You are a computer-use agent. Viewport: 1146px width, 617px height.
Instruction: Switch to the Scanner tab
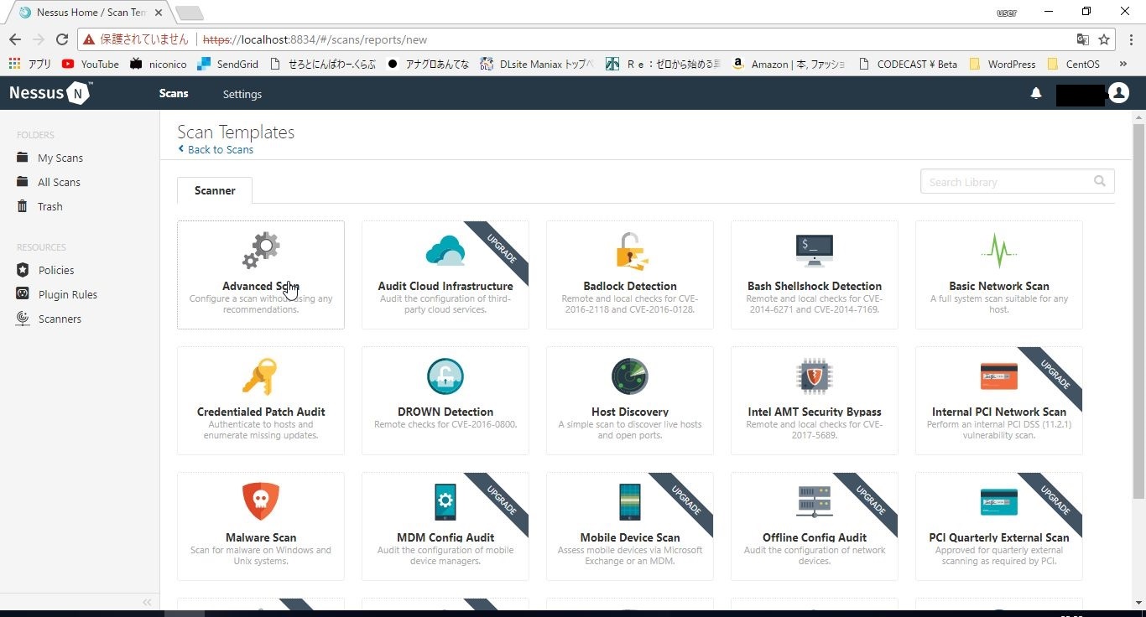click(215, 190)
